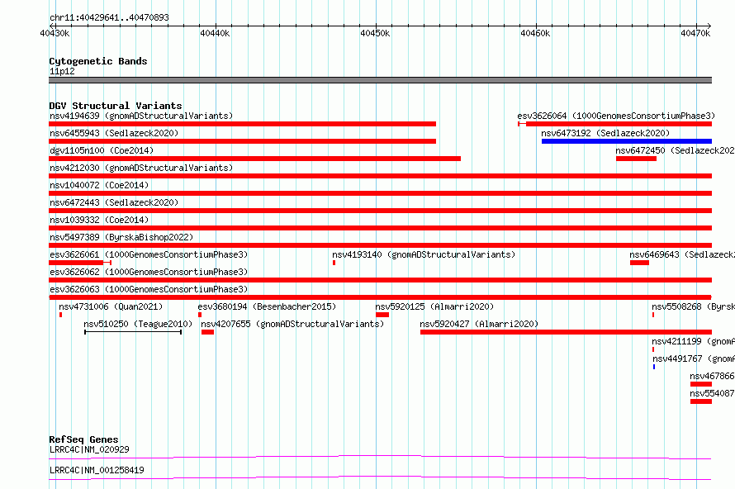Click the magenta line under LRRC4C|NM_001258419
The image size is (735, 489).
(x=380, y=477)
